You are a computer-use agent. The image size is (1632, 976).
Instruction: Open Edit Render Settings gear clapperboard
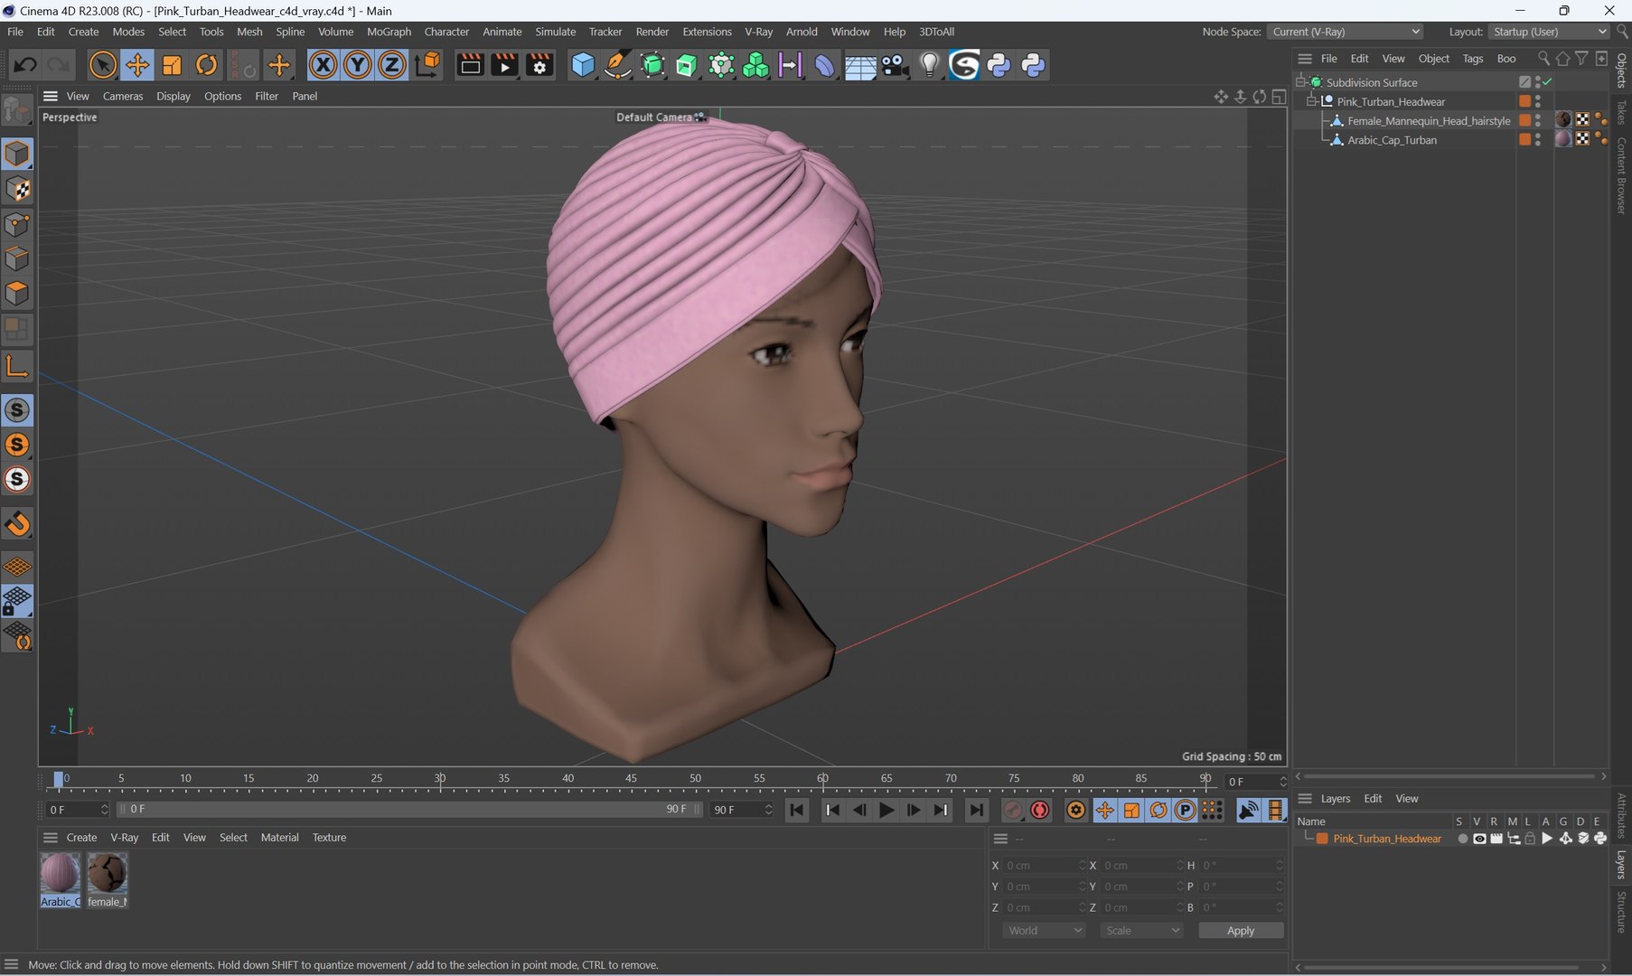click(x=539, y=65)
